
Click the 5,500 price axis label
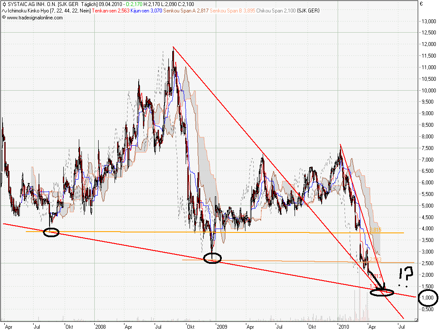click(428, 194)
